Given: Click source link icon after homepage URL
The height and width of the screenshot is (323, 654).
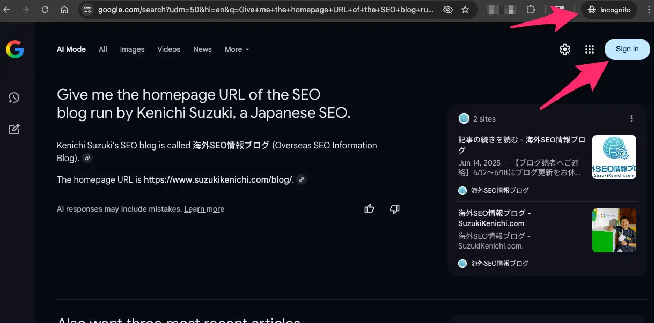Looking at the screenshot, I should [x=302, y=179].
